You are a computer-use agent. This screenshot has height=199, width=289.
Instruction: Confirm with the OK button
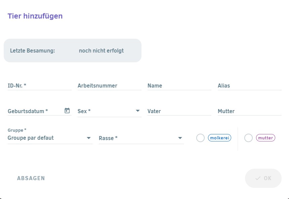click(x=263, y=178)
